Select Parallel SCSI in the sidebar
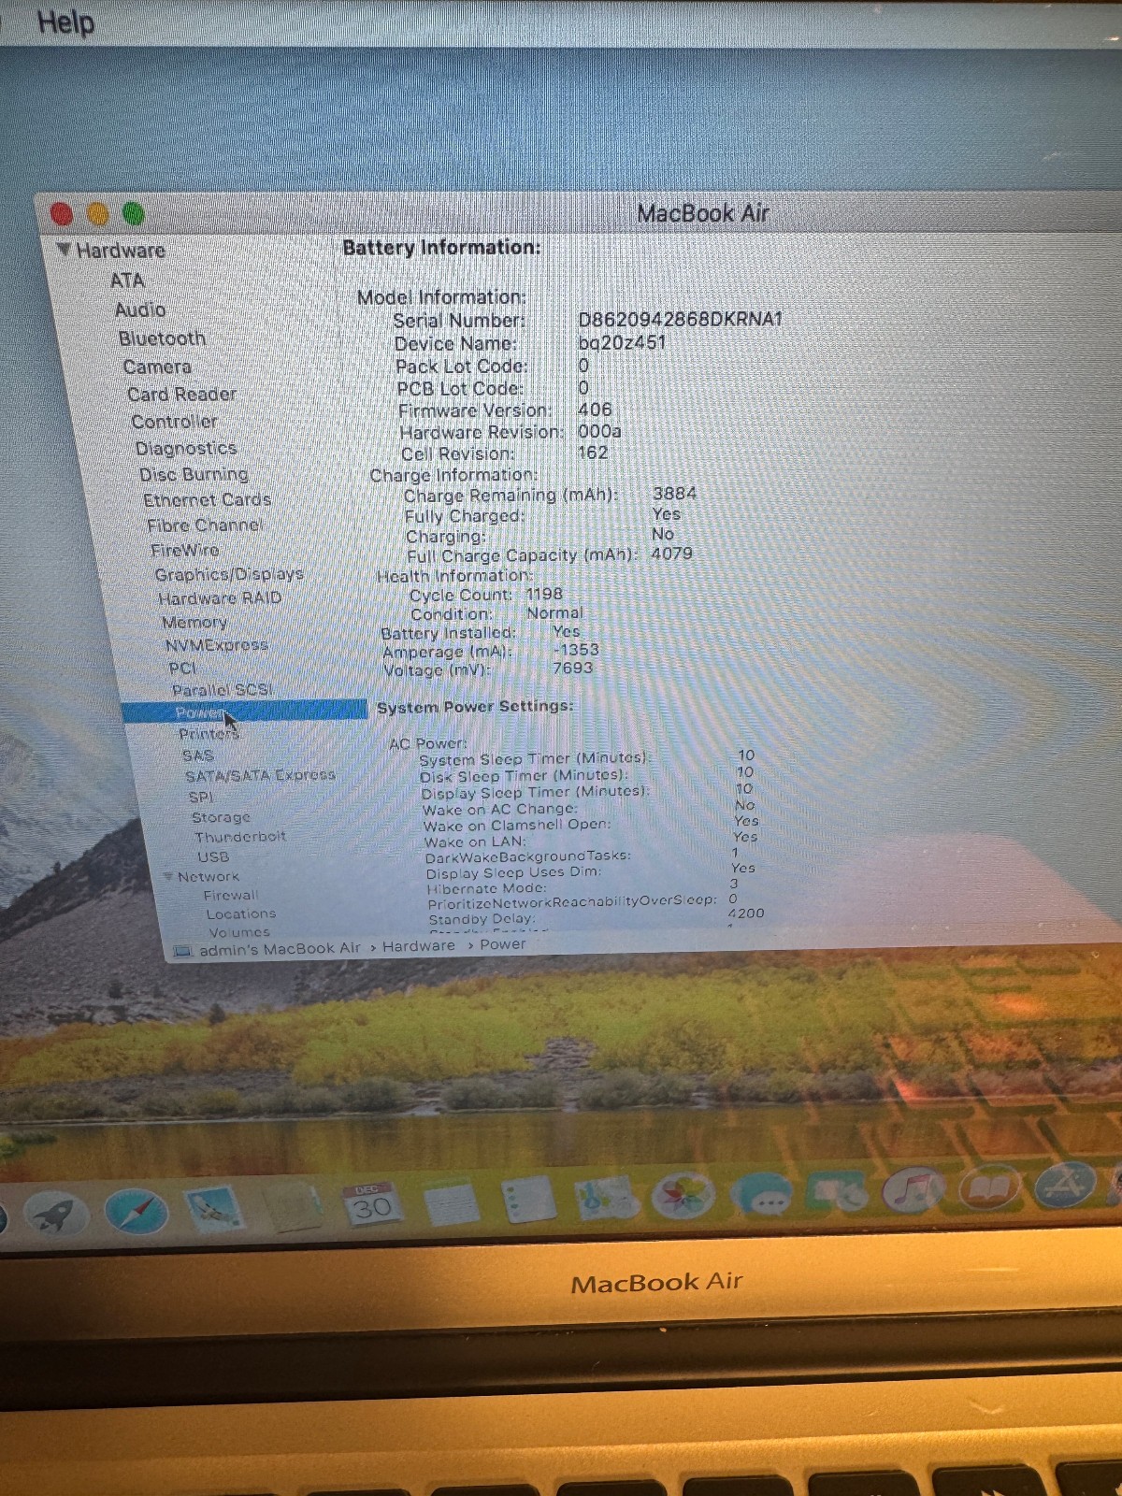 point(223,690)
